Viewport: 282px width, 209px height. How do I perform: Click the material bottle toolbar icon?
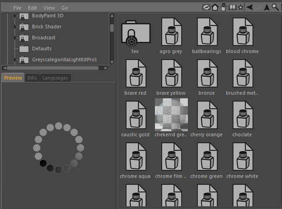(x=224, y=7)
